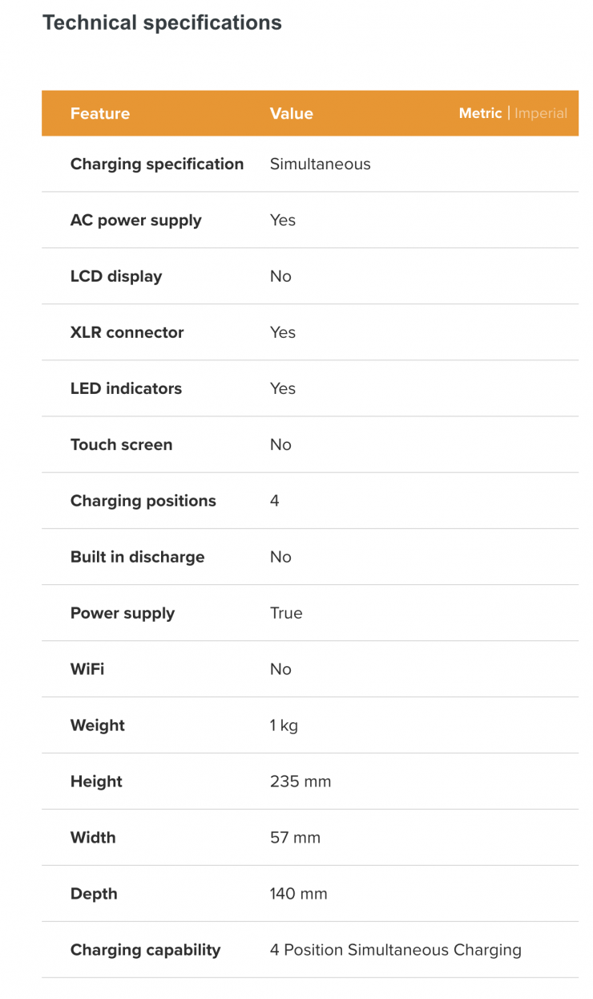Click the LCD display row label

116,276
